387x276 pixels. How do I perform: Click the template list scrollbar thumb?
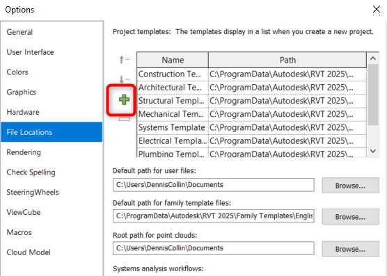[x=373, y=95]
